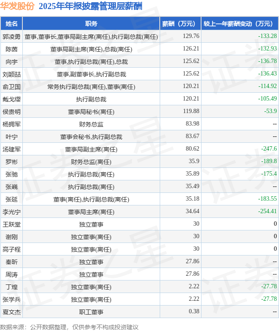Select the 职务 column header
This screenshot has height=331, width=279.
pos(91,24)
